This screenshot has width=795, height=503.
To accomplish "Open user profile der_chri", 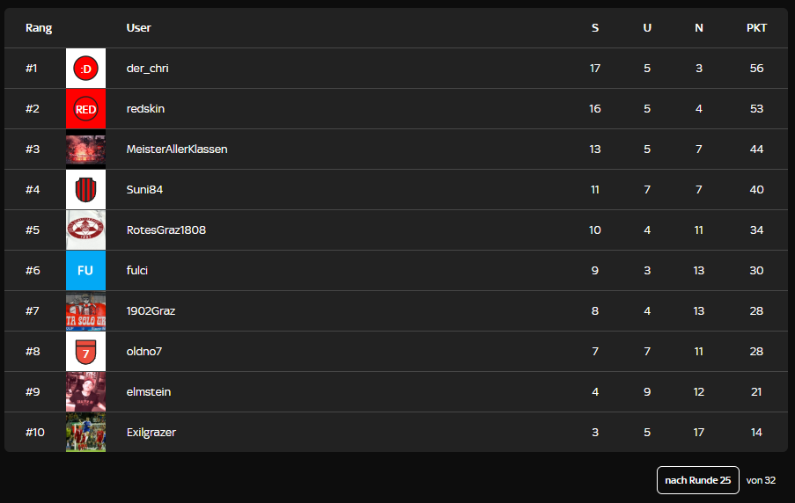I will (148, 69).
